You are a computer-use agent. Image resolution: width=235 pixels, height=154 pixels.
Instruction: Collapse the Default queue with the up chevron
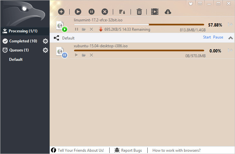point(230,38)
